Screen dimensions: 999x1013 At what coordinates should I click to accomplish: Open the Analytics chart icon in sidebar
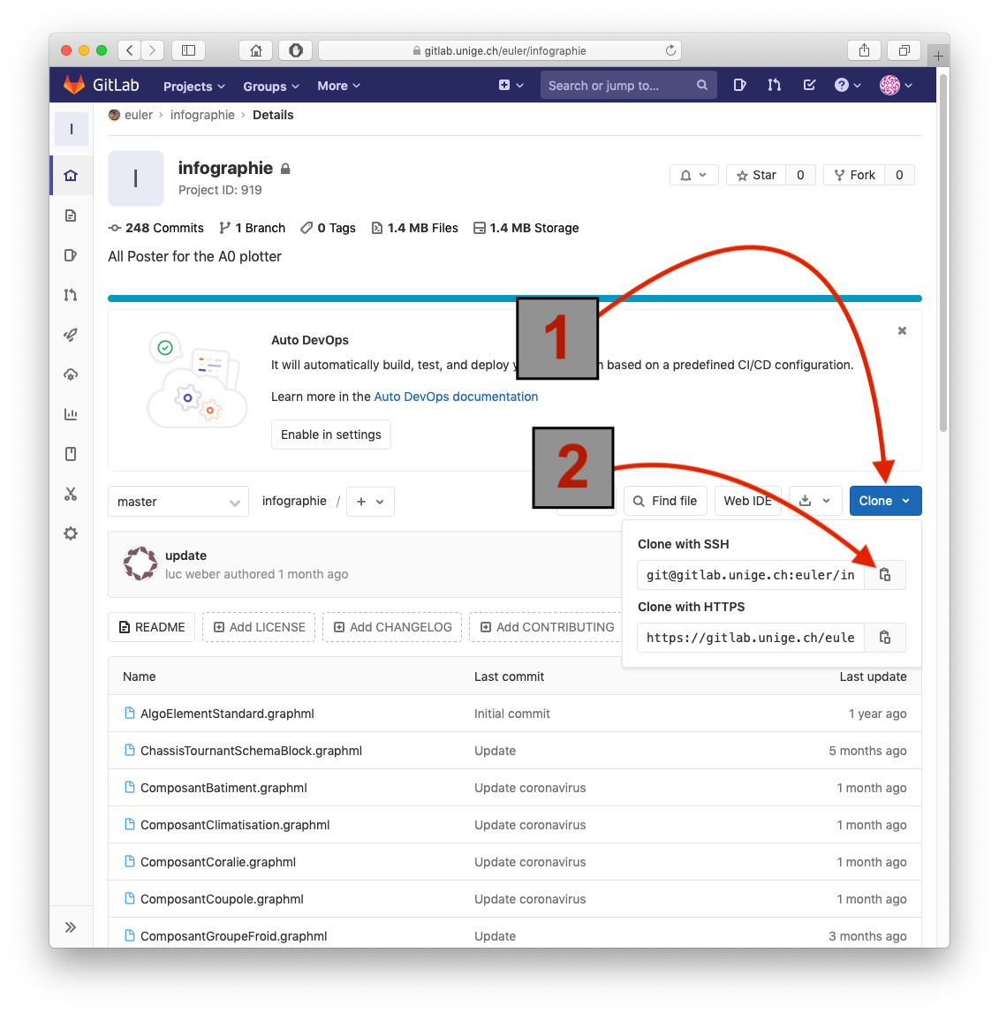[71, 414]
